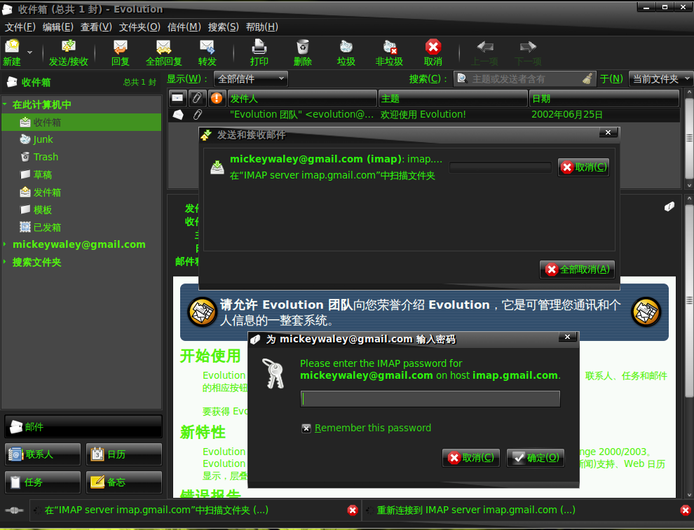Open the dropdown arrow next to 新建

(x=29, y=53)
